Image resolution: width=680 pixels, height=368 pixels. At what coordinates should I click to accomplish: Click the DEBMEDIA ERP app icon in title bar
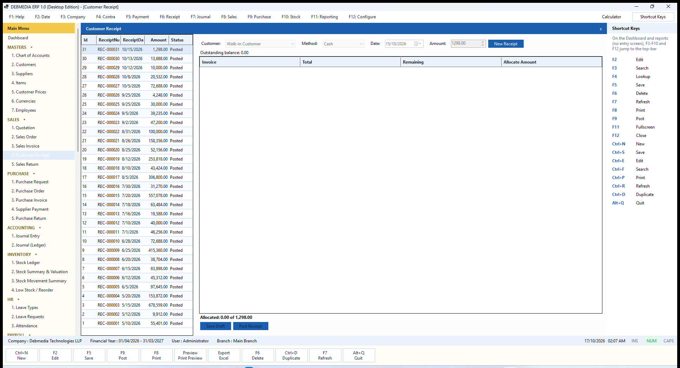pyautogui.click(x=6, y=7)
